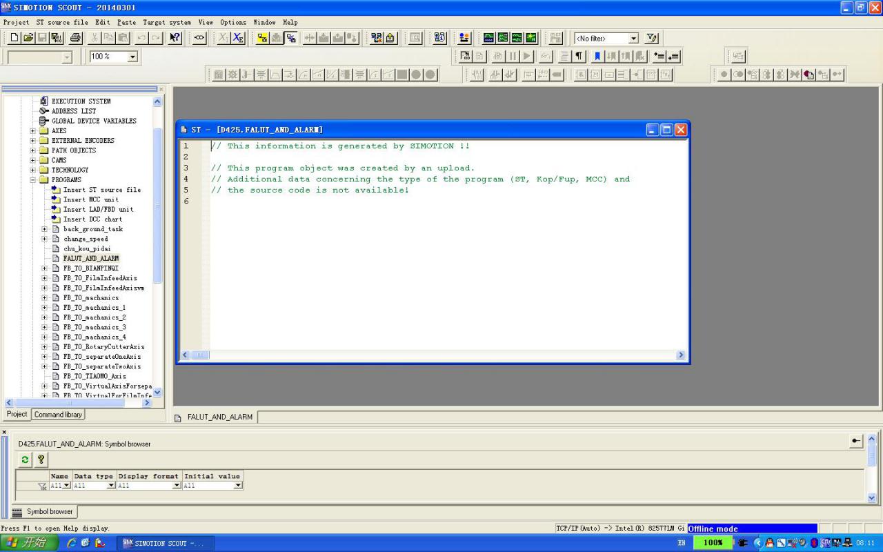Click the View menu
The width and height of the screenshot is (883, 552).
[x=206, y=22]
